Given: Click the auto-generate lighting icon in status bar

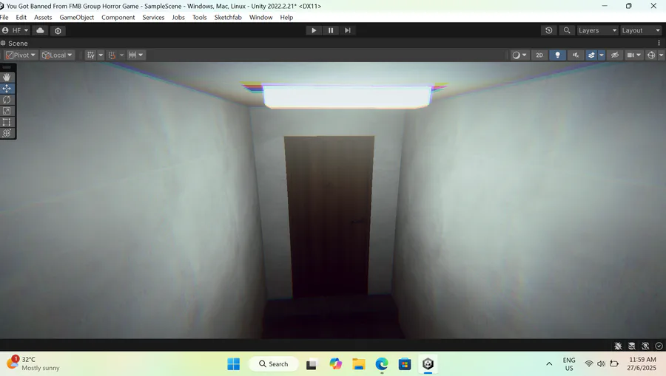Looking at the screenshot, I should (645, 346).
